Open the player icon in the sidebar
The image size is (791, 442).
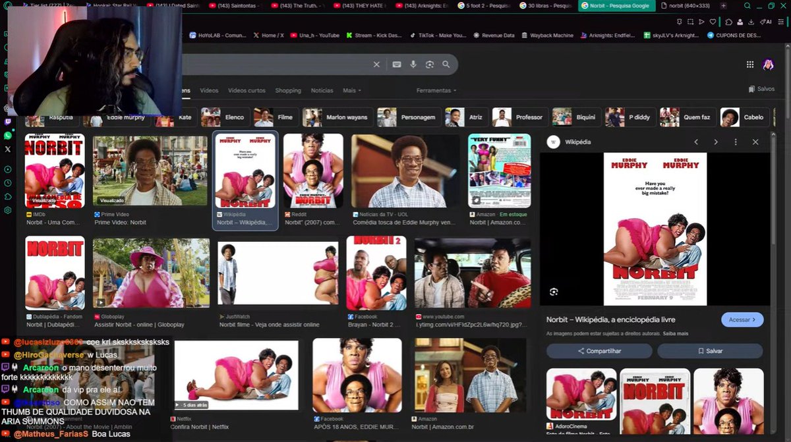(7, 169)
